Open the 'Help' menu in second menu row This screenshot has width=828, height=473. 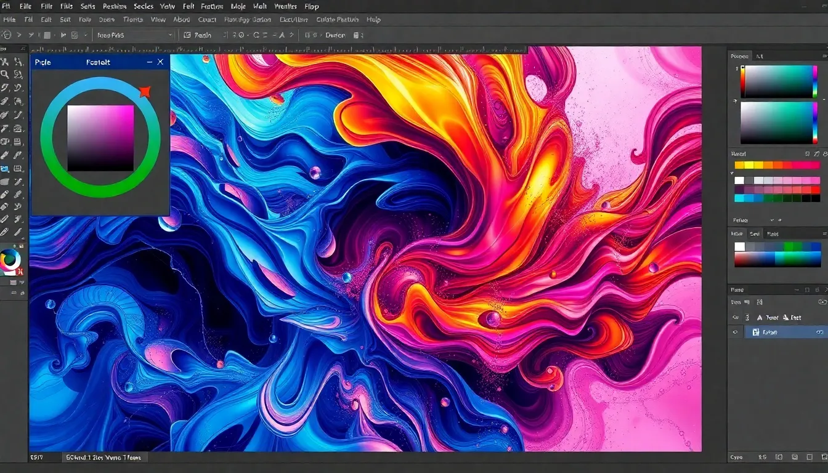click(x=373, y=20)
